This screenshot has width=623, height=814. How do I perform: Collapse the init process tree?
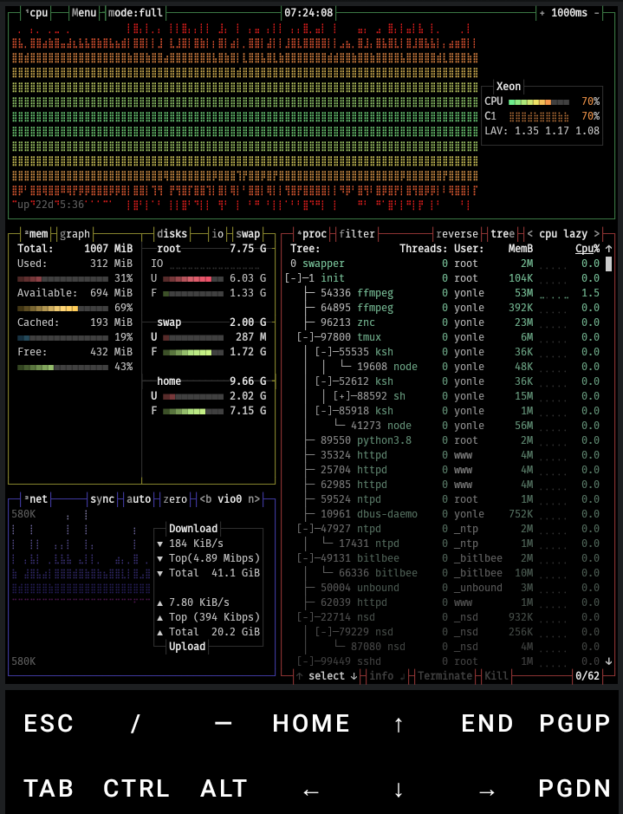[x=295, y=278]
